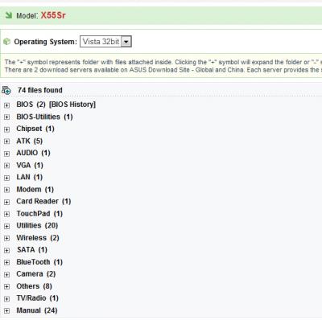322x320 pixels.
Task: Click the TV/Radio (1) category label
Action: [x=37, y=298]
